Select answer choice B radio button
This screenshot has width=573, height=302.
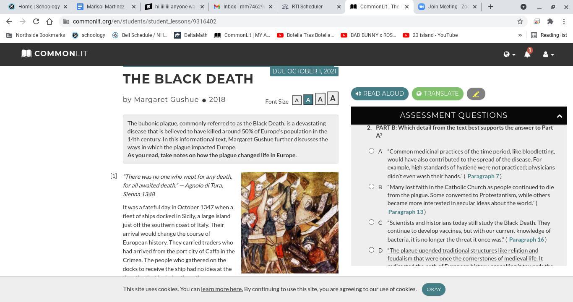pos(371,187)
